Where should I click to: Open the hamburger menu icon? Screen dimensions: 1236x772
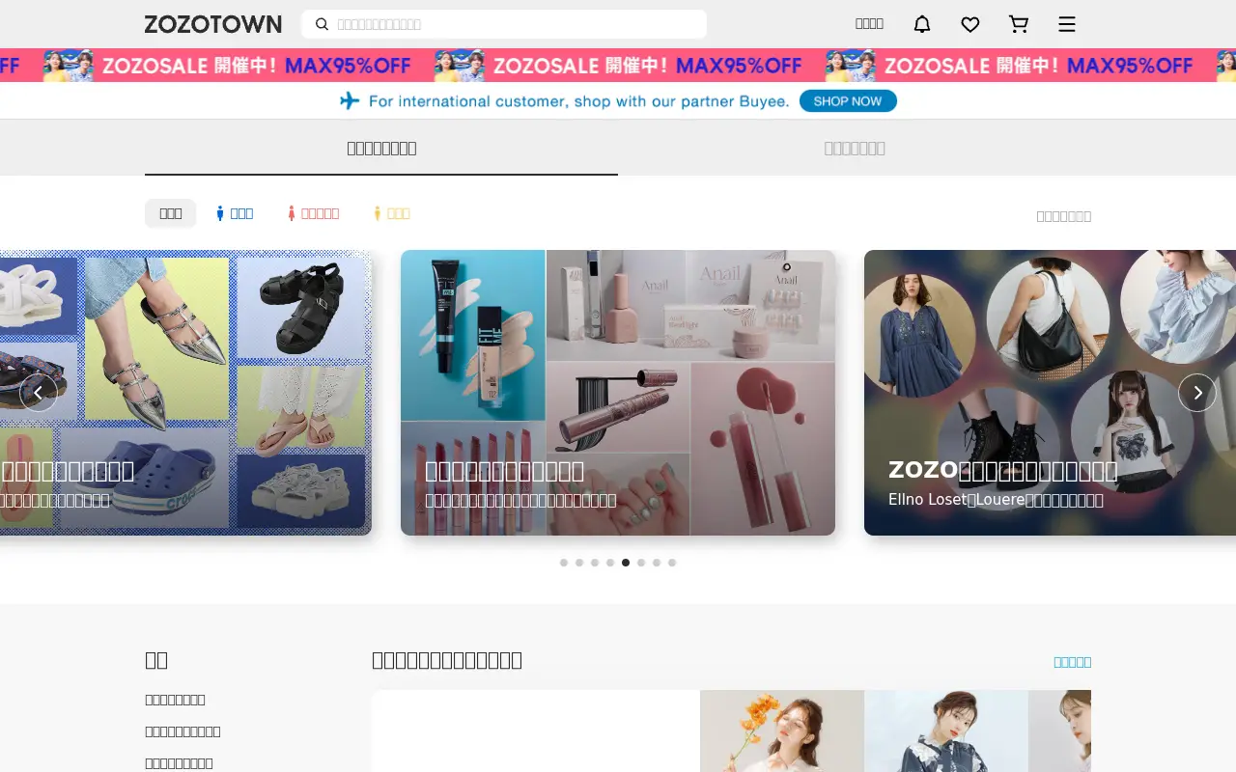tap(1067, 24)
